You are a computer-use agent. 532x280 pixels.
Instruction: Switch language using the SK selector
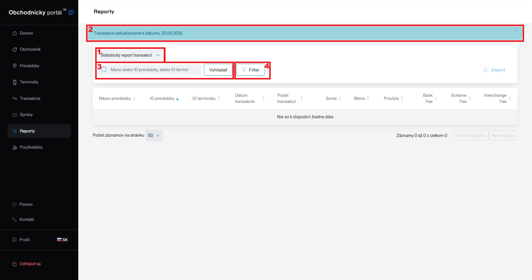pyautogui.click(x=62, y=240)
